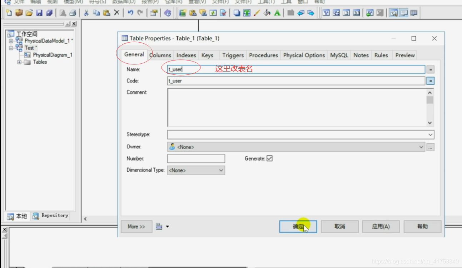462x268 pixels.
Task: Switch to the Rules tab
Action: (381, 55)
